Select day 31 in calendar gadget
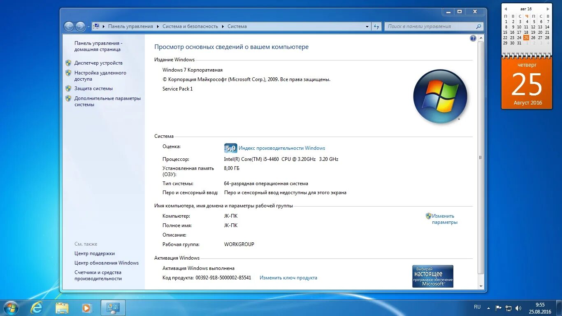Image resolution: width=562 pixels, height=316 pixels. [x=519, y=43]
